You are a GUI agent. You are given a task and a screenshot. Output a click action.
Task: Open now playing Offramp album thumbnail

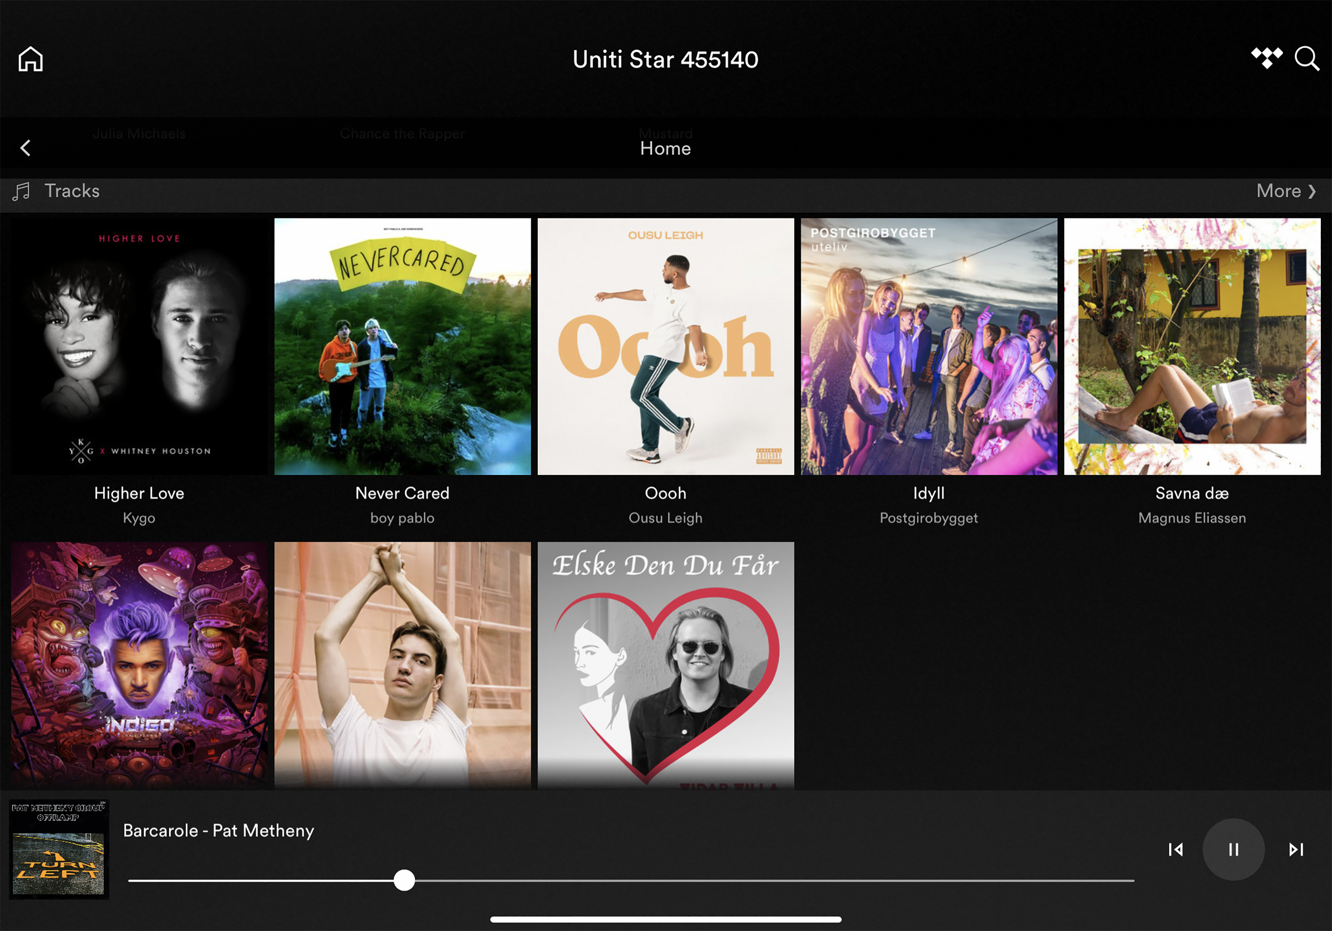(59, 850)
